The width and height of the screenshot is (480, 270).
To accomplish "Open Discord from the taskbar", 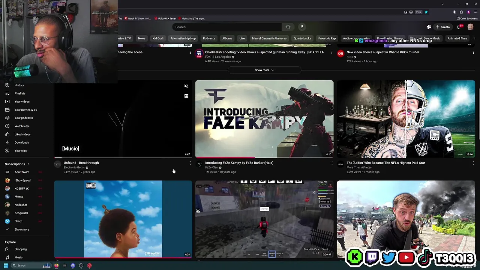I will click(x=73, y=265).
